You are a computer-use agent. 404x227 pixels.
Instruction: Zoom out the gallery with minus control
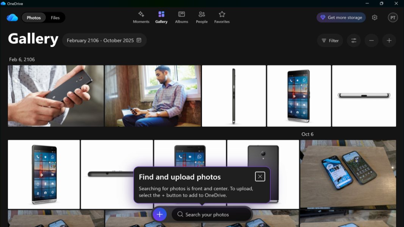371,40
